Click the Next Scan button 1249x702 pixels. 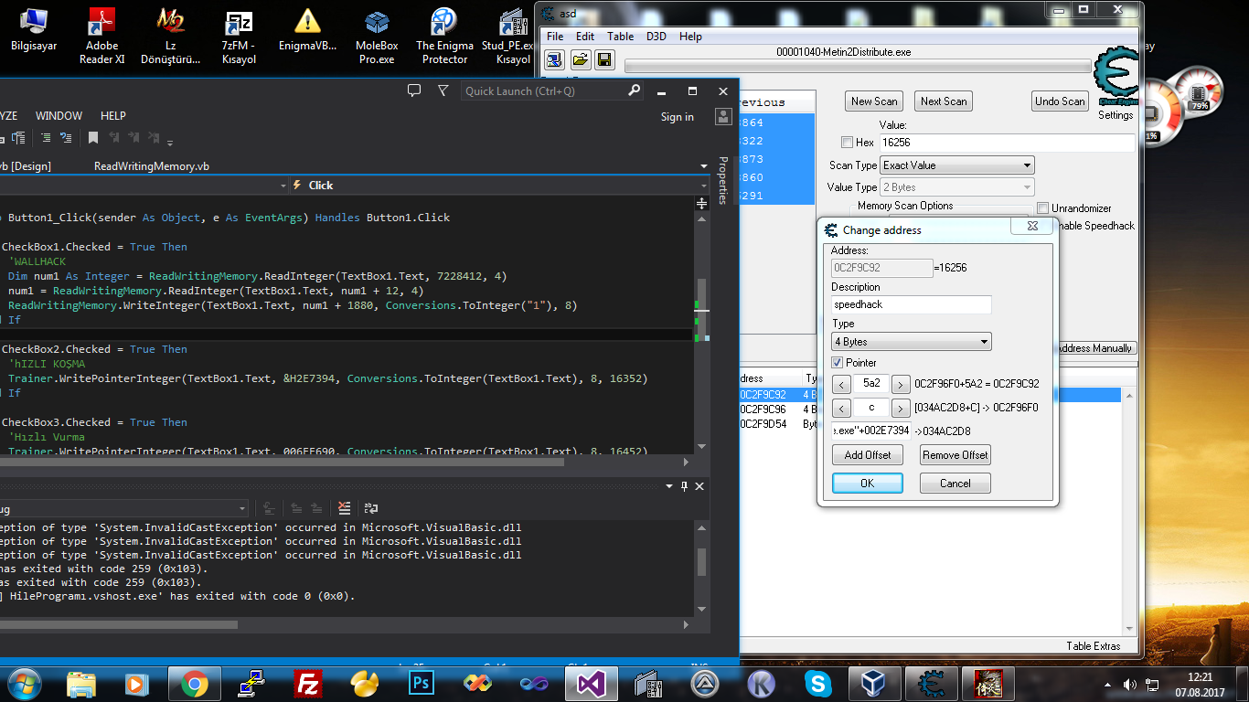944,101
